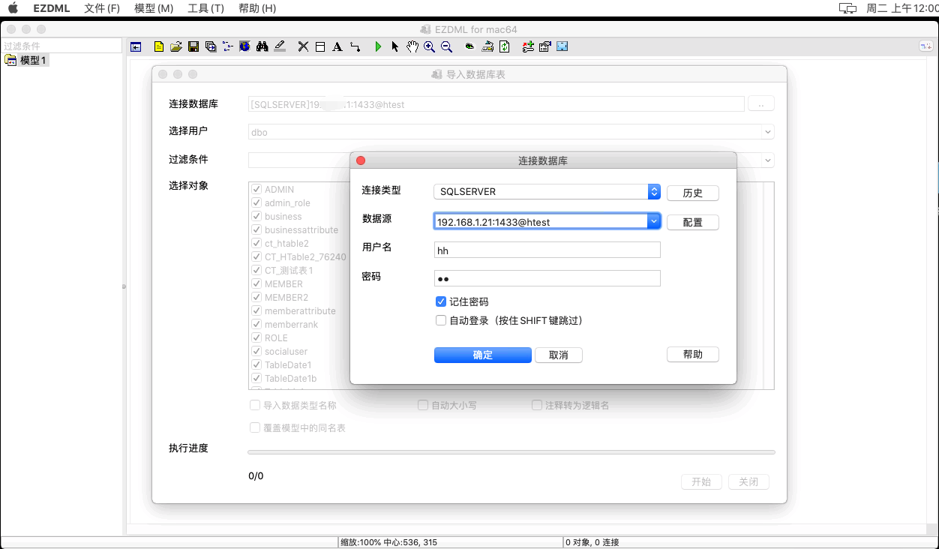Open the 工具 (T) menu

pos(205,8)
